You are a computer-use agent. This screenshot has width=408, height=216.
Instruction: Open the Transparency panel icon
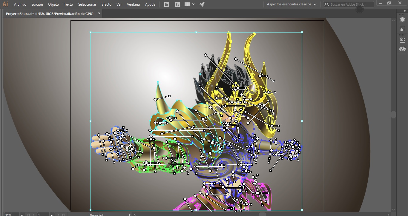coord(402,28)
